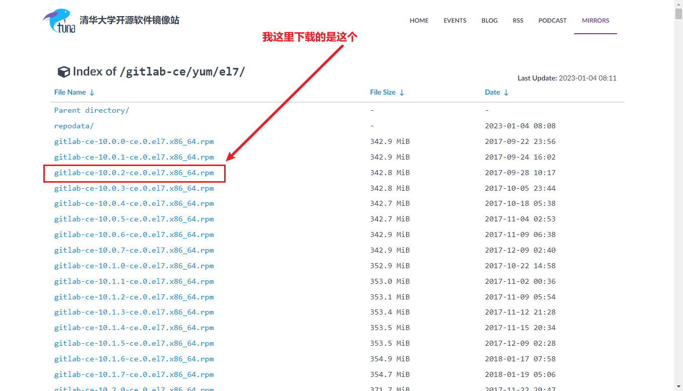Click date 2023-01-04 08:08 of repodata
The image size is (683, 391).
[520, 126]
